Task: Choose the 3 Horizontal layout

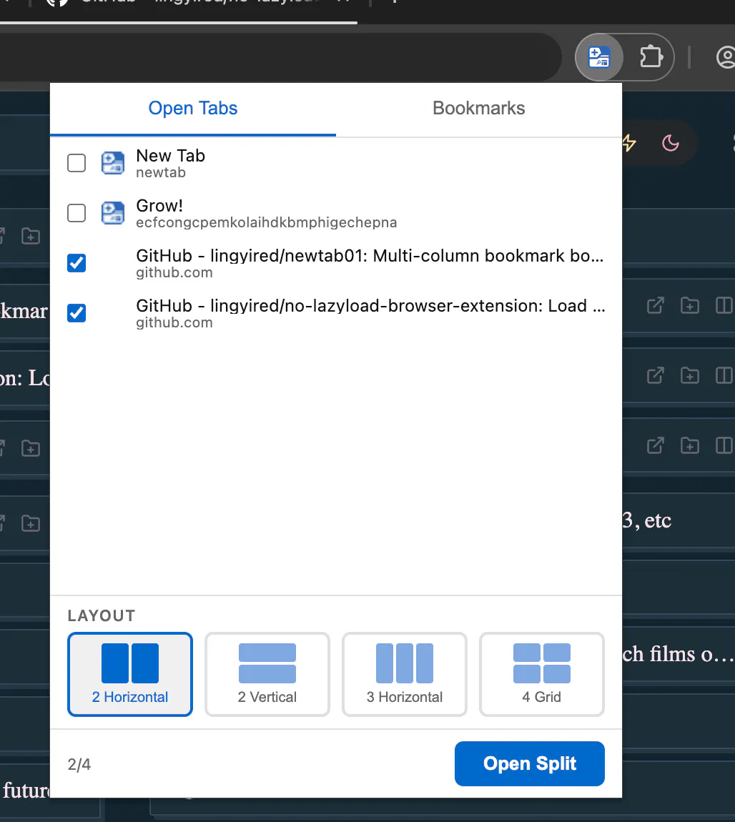Action: (x=405, y=674)
